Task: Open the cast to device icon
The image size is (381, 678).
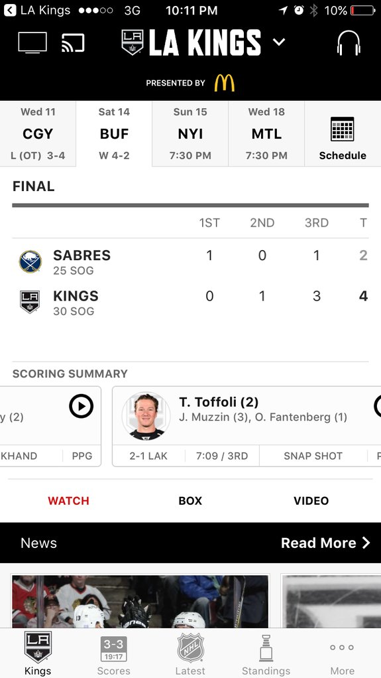Action: point(73,43)
